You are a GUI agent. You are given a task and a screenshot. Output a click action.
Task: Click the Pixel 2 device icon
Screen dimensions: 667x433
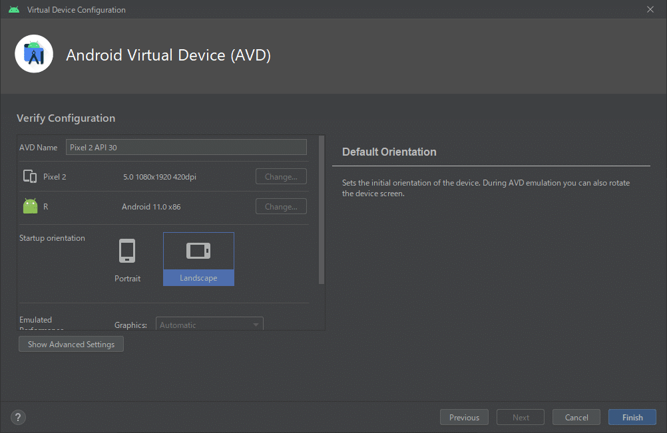[30, 176]
